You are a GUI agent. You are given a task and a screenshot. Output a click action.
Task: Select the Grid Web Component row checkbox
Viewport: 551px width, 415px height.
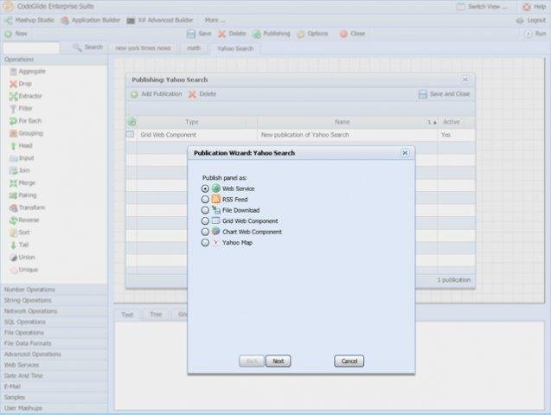pyautogui.click(x=131, y=135)
